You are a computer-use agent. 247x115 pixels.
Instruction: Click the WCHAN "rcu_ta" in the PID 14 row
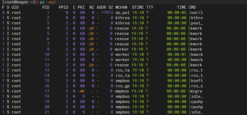[x=123, y=75]
